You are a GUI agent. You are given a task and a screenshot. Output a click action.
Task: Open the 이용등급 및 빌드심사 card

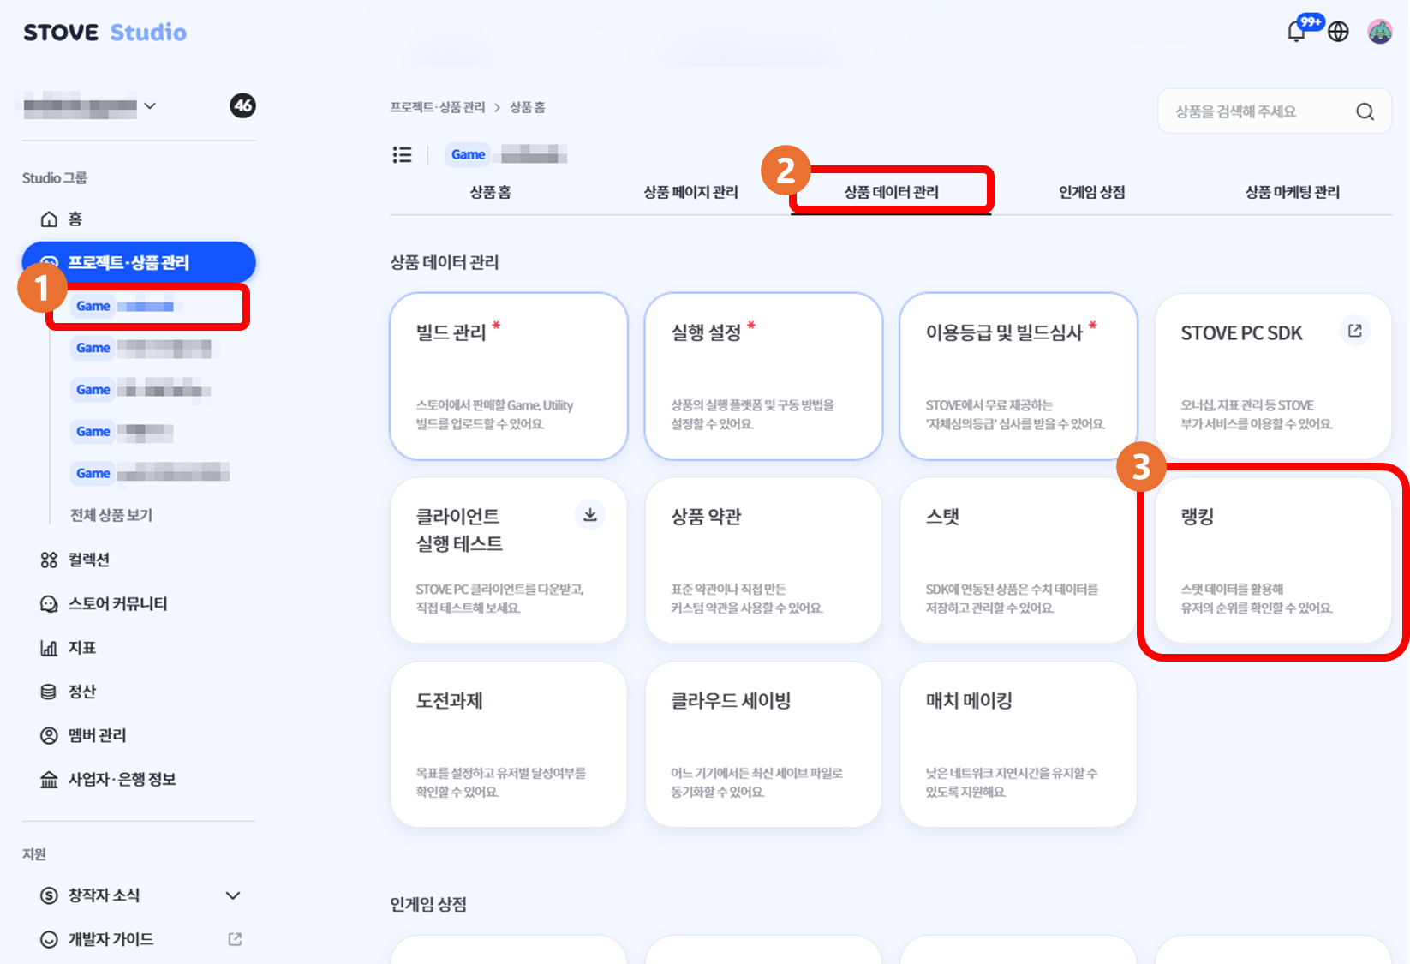tap(1019, 376)
